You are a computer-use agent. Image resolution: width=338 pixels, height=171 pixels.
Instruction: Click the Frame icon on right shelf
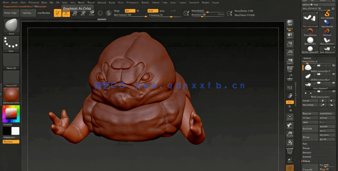coord(290,117)
